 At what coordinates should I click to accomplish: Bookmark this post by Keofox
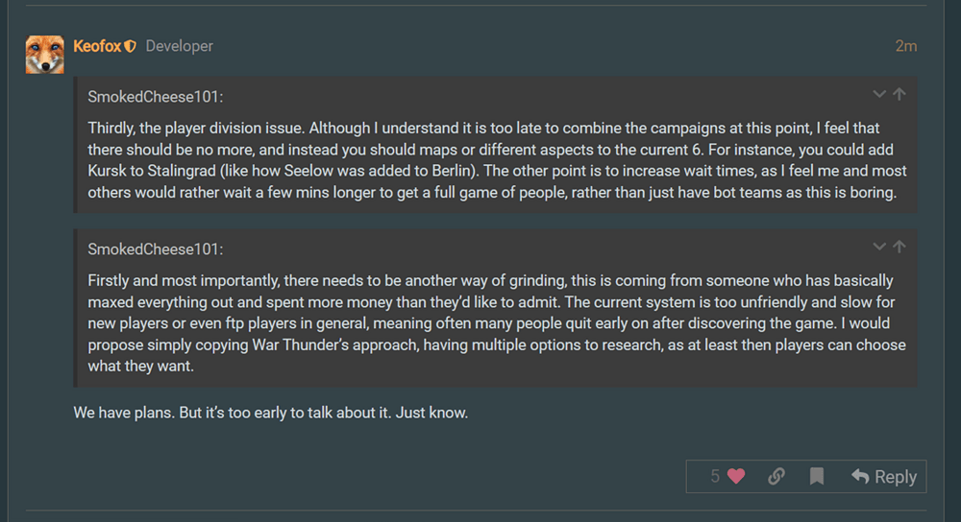(x=817, y=477)
